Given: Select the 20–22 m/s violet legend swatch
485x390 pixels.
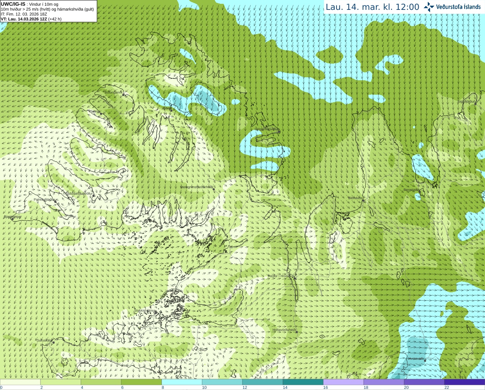Looking at the screenshot, I should coord(424,382).
